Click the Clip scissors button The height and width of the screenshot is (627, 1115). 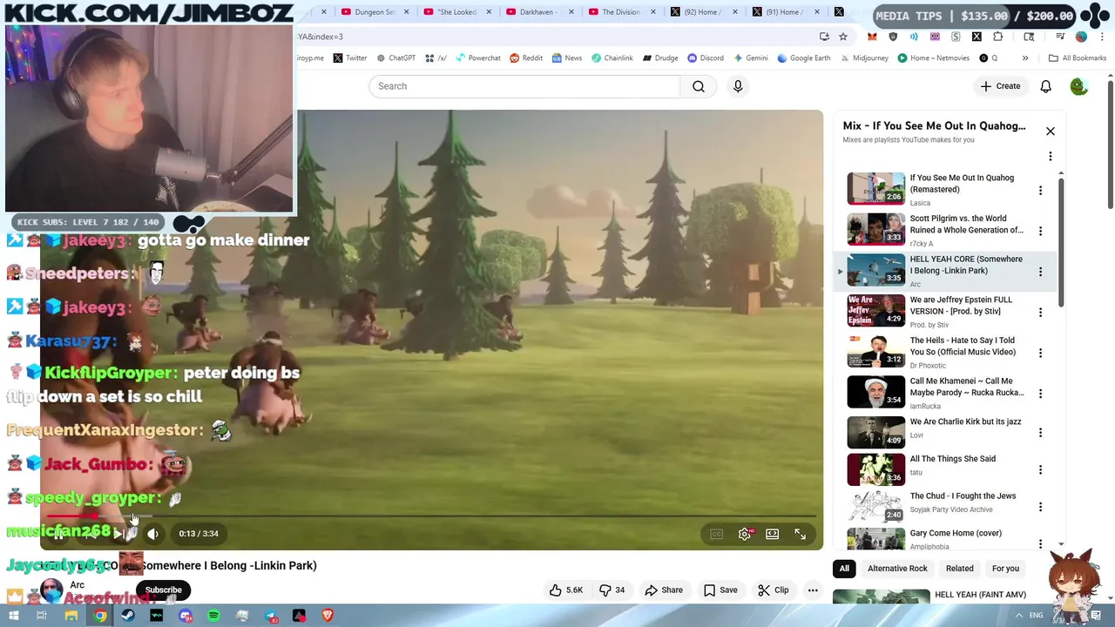(x=774, y=590)
